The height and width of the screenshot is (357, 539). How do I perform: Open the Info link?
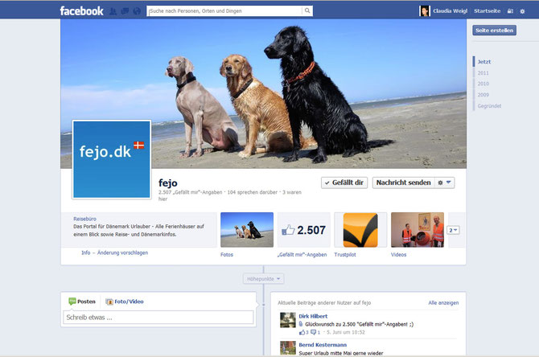tap(85, 252)
